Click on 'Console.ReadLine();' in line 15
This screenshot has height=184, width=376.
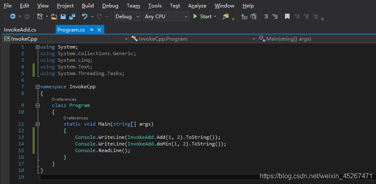point(103,151)
